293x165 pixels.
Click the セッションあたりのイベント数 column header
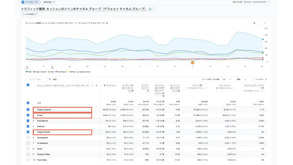[175, 88]
